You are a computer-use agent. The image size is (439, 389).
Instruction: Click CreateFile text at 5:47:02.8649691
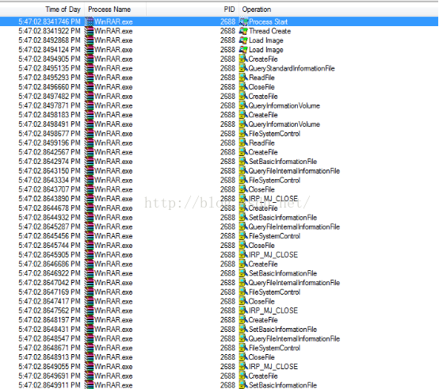point(263,376)
